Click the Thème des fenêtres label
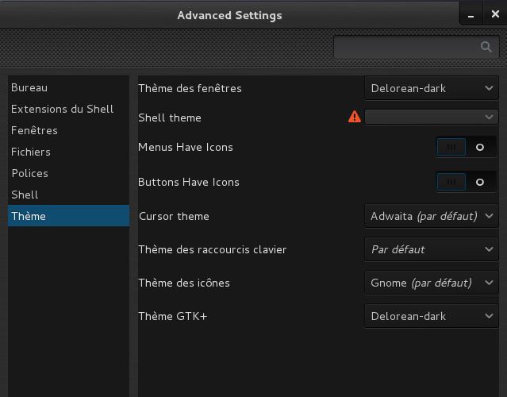This screenshot has height=397, width=507. click(x=190, y=88)
